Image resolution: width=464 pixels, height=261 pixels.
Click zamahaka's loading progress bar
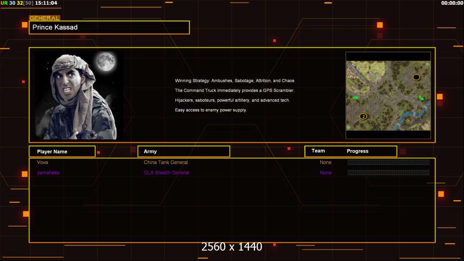388,173
